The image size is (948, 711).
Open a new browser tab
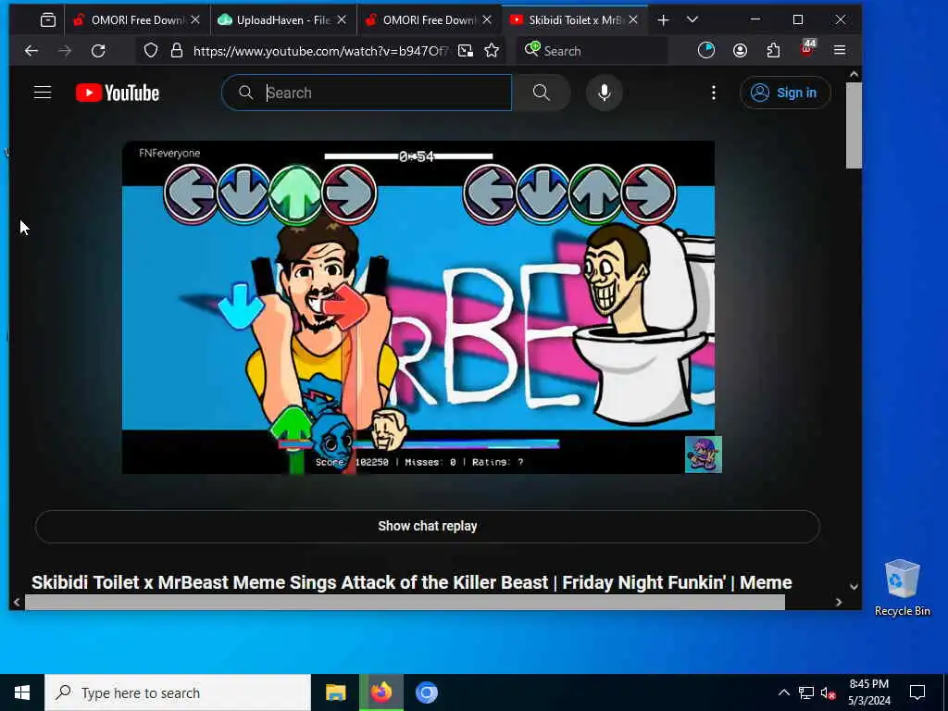tap(663, 20)
